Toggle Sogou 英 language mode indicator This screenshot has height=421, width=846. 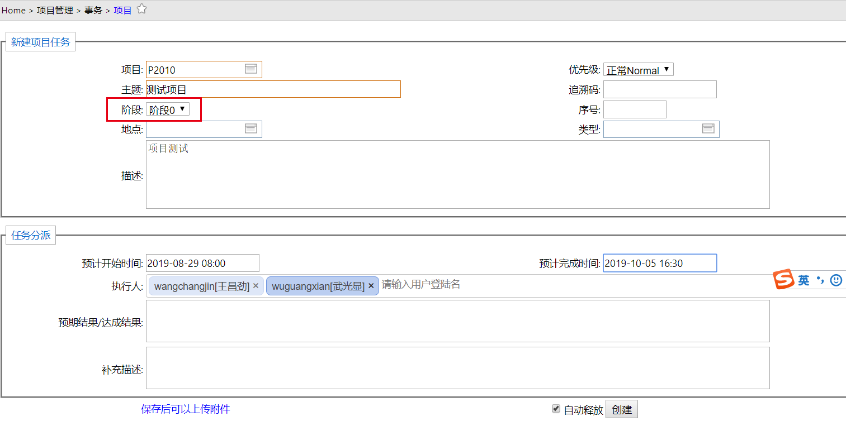pyautogui.click(x=804, y=280)
